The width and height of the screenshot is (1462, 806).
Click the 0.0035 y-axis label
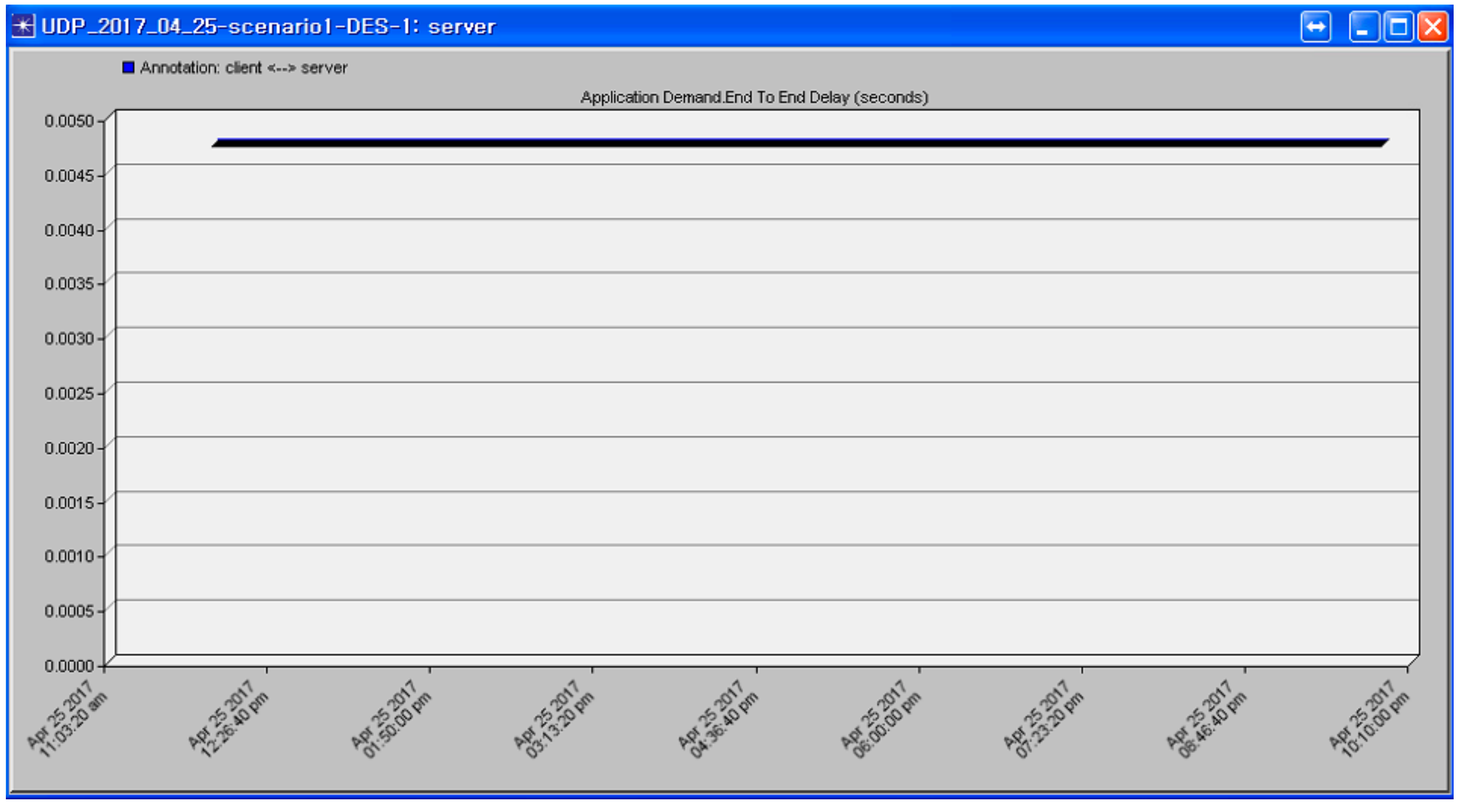(x=69, y=283)
